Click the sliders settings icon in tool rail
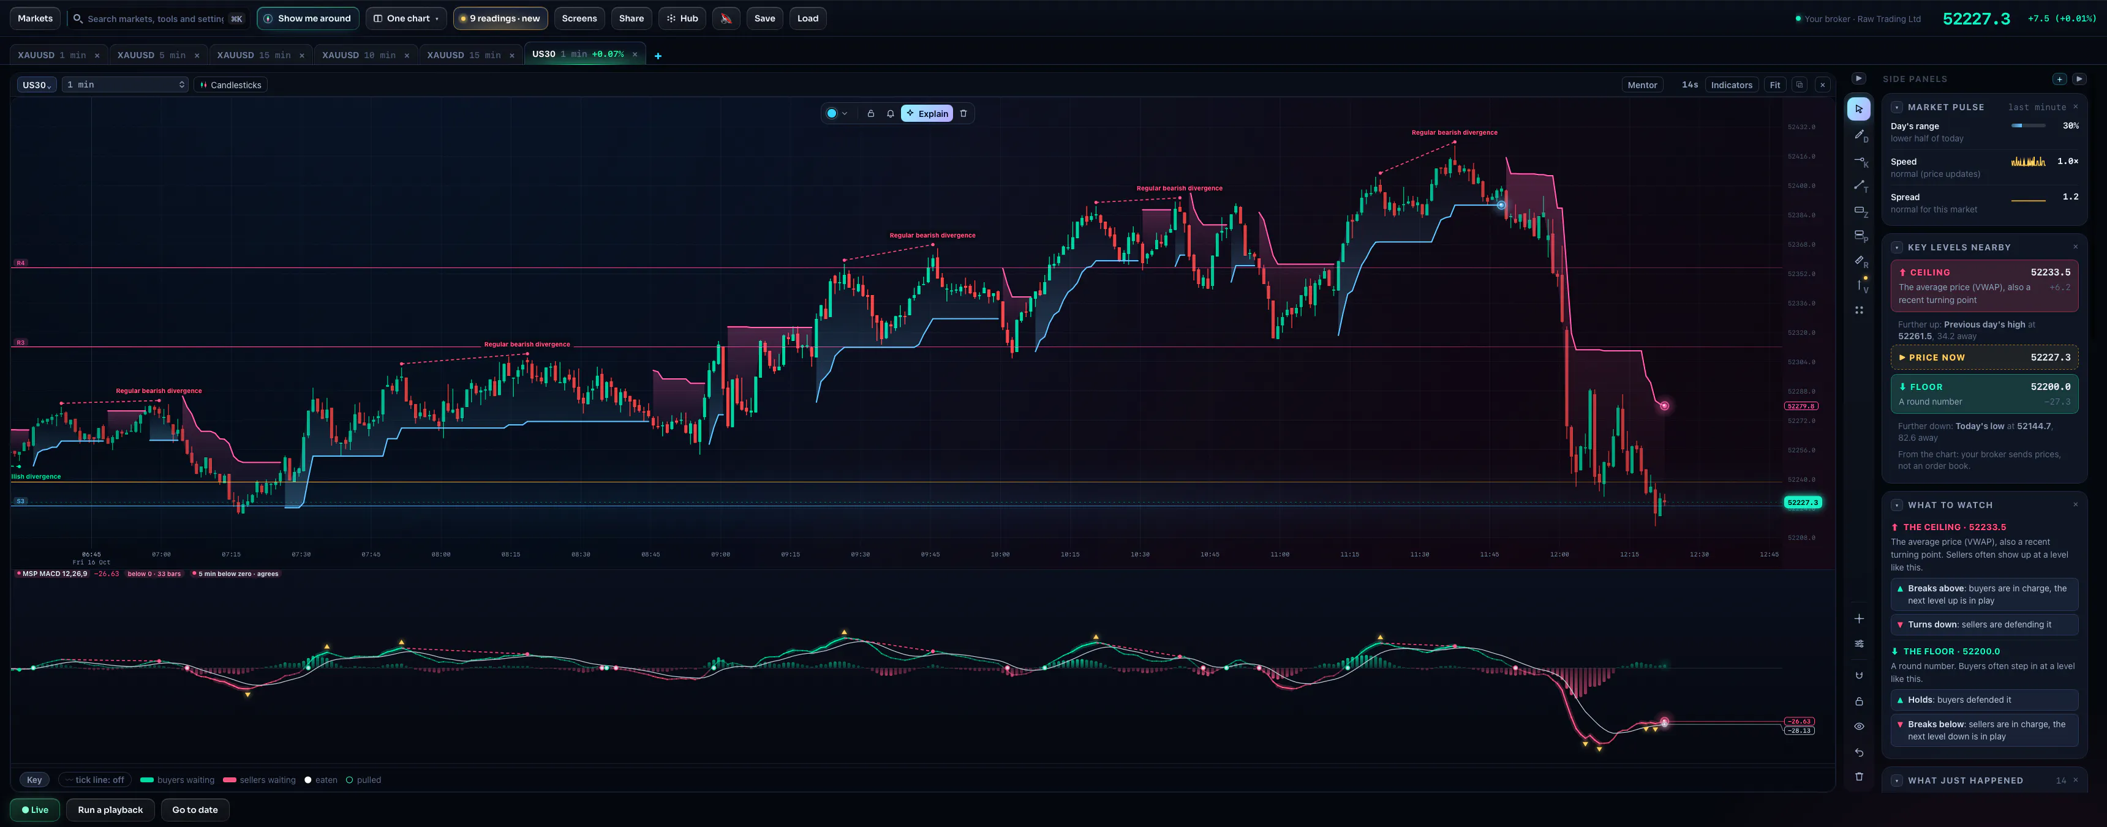Image resolution: width=2107 pixels, height=827 pixels. 1858,644
